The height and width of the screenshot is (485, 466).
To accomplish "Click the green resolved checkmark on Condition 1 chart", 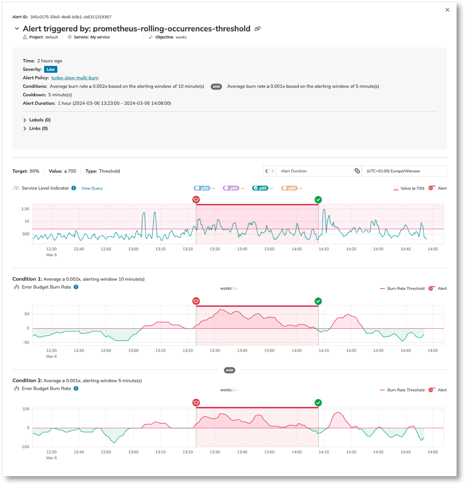I will (319, 301).
